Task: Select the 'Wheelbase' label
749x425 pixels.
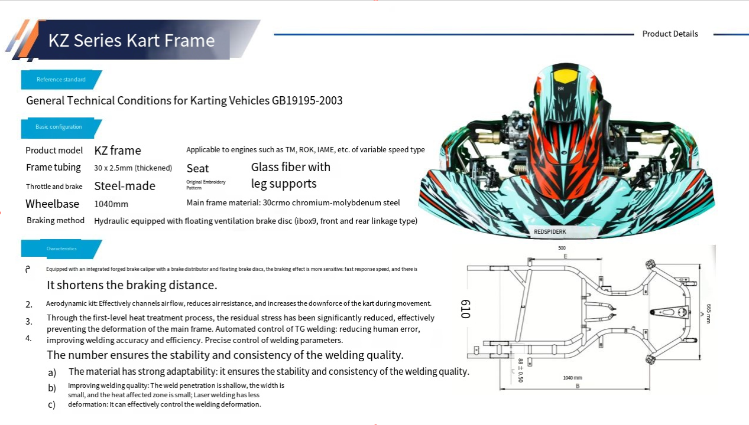Action: click(52, 204)
